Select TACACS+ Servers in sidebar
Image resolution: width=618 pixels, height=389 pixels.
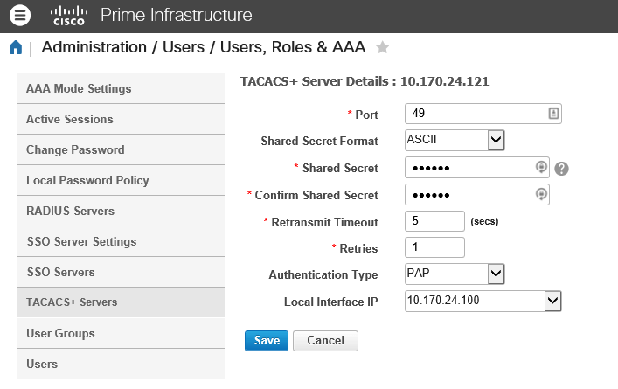pyautogui.click(x=121, y=302)
